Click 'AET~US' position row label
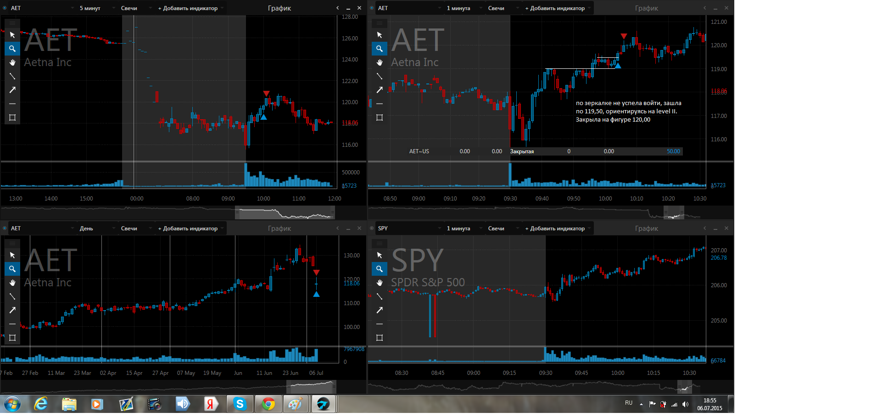This screenshot has height=418, width=877. click(419, 151)
